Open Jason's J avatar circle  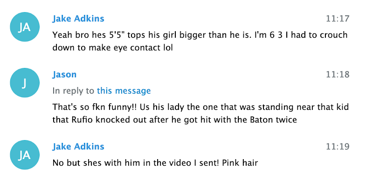(x=25, y=83)
